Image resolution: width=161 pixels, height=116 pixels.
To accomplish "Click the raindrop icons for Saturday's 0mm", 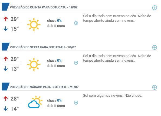I will 52,106.
